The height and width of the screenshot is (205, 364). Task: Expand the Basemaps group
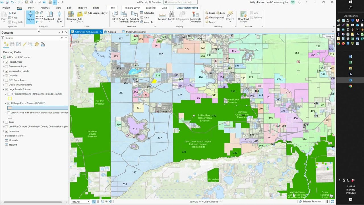click(x=4, y=131)
